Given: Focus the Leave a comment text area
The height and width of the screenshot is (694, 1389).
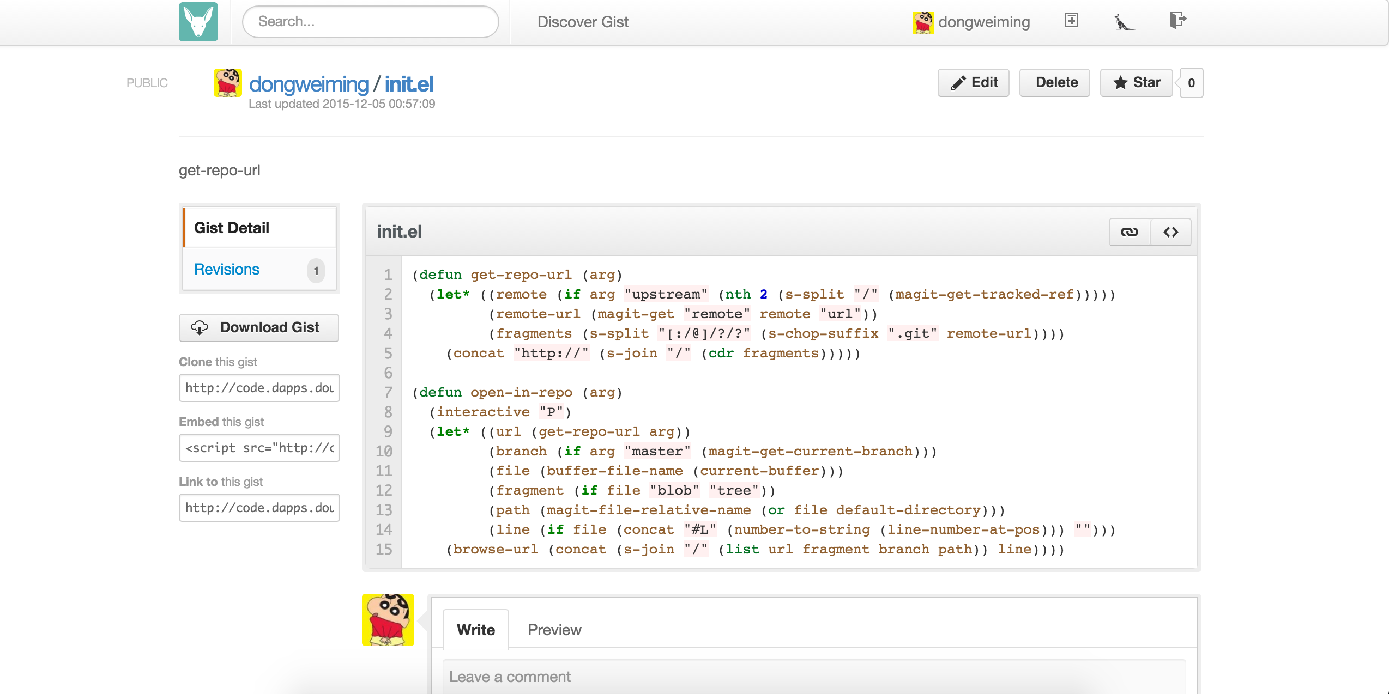Looking at the screenshot, I should point(814,677).
